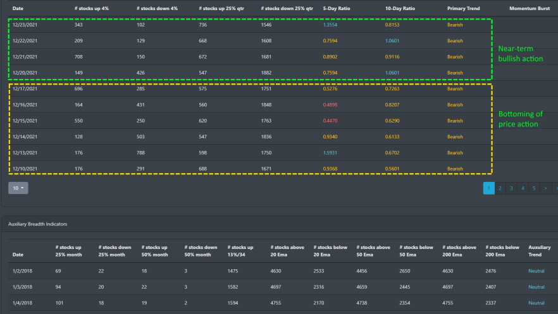Sort by the Date column in top table
This screenshot has height=314, width=558.
pyautogui.click(x=18, y=8)
